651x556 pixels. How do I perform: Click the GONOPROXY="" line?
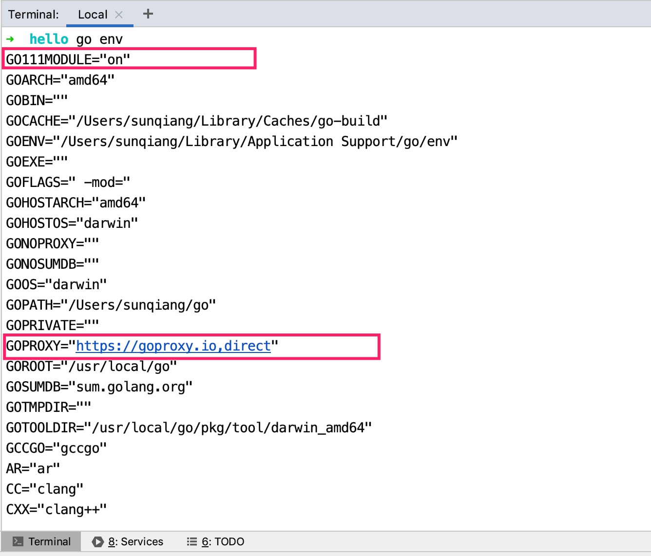[53, 243]
